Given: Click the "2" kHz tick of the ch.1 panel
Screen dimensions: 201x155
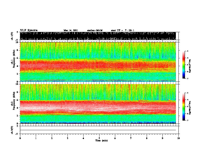Looking at the screenshot, I should point(18,74).
